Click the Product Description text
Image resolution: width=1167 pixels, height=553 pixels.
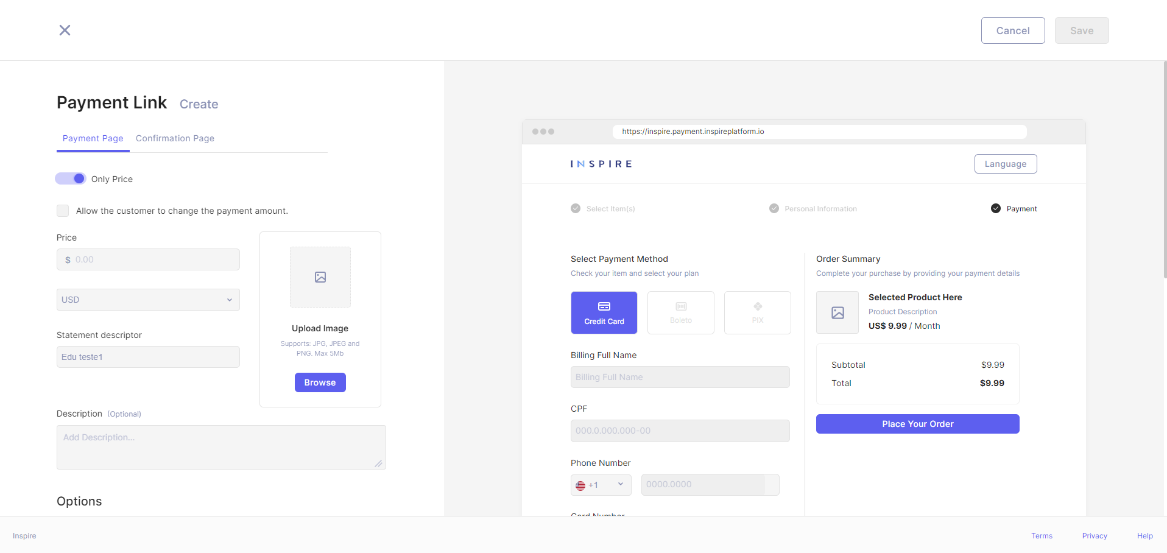[903, 312]
